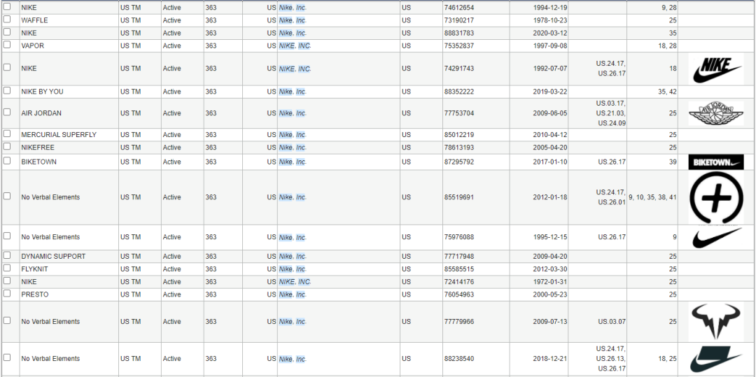Image resolution: width=756 pixels, height=377 pixels.
Task: Click application number 77753704
Action: point(458,113)
